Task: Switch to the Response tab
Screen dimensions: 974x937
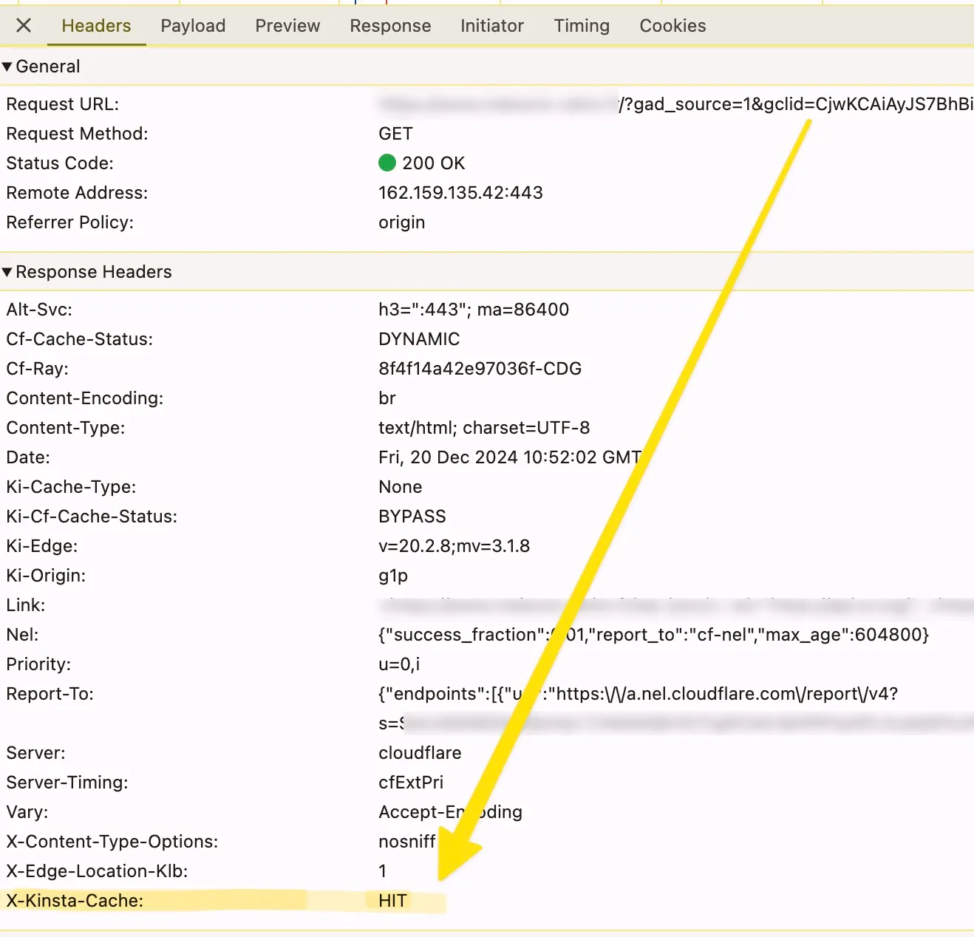Action: (390, 25)
